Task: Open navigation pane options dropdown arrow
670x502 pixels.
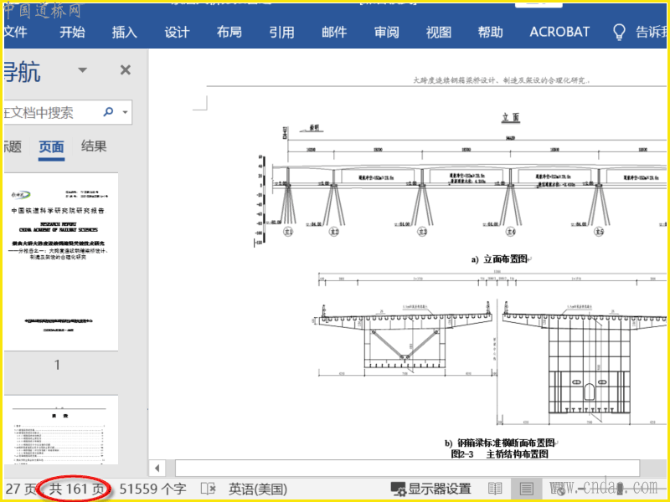Action: (82, 70)
